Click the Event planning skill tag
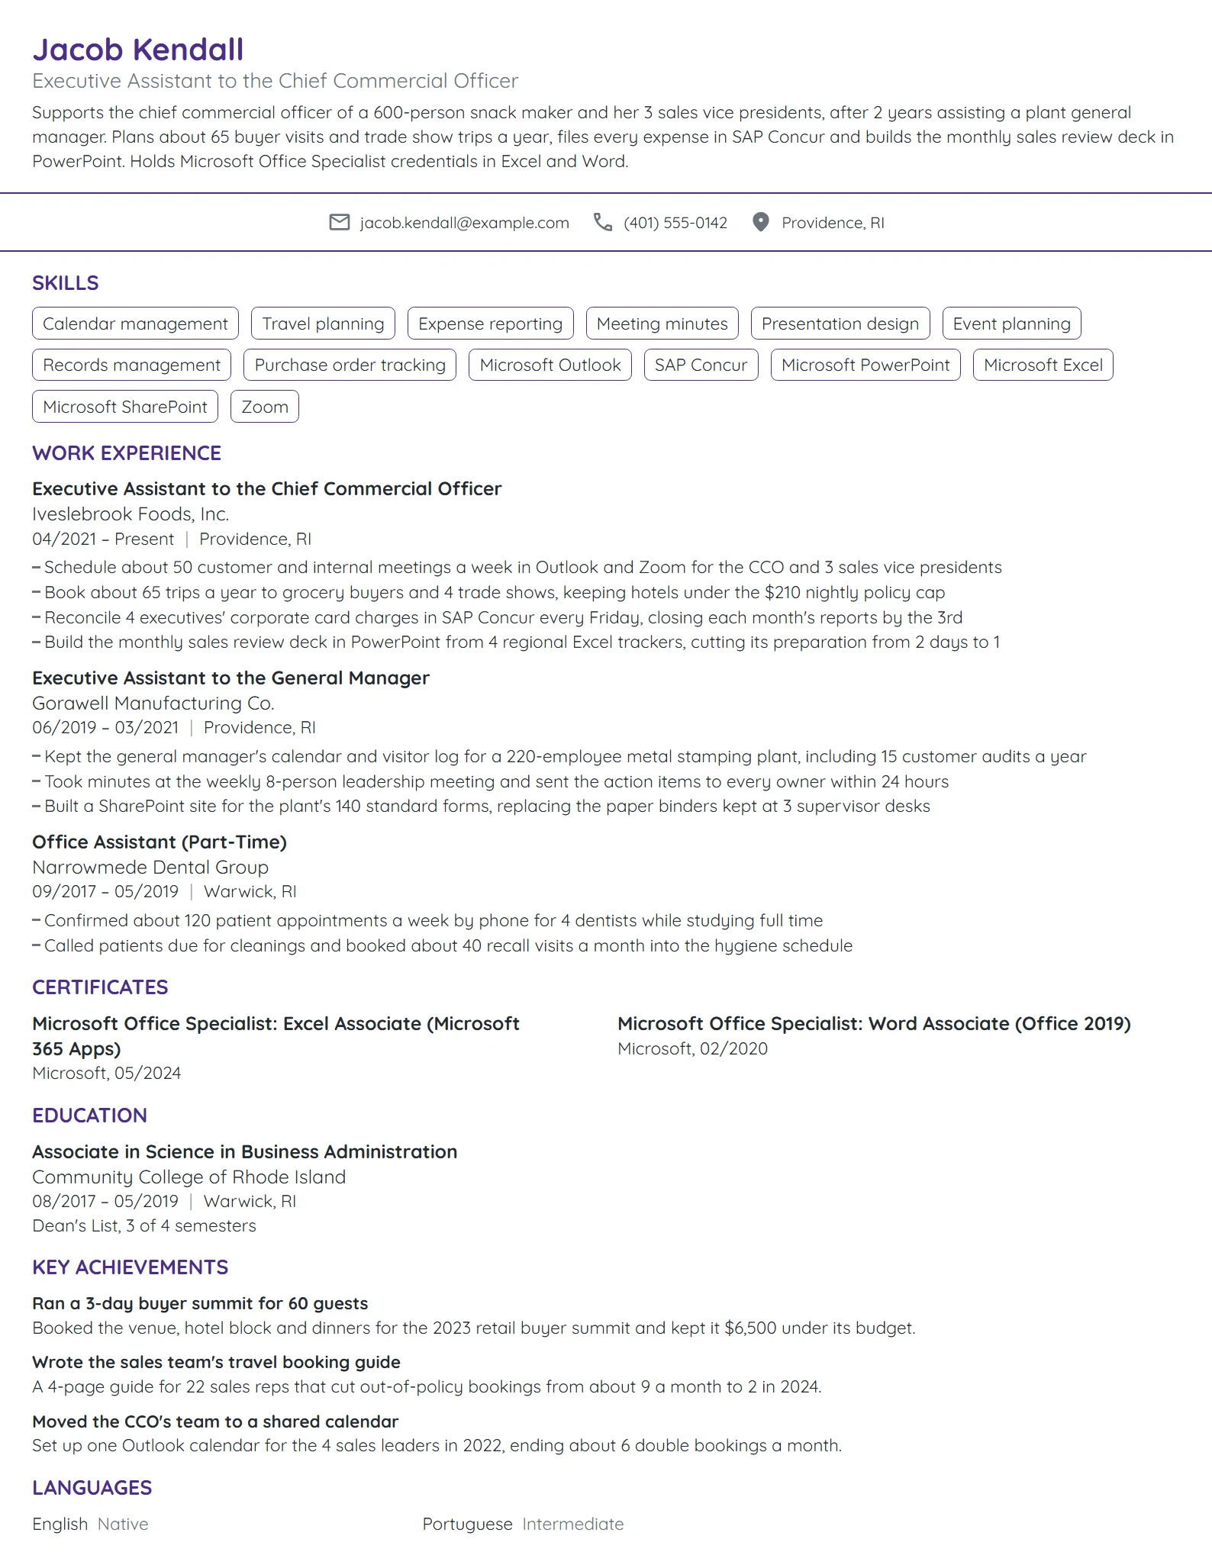Screen dimensions: 1212x1568 click(1011, 324)
